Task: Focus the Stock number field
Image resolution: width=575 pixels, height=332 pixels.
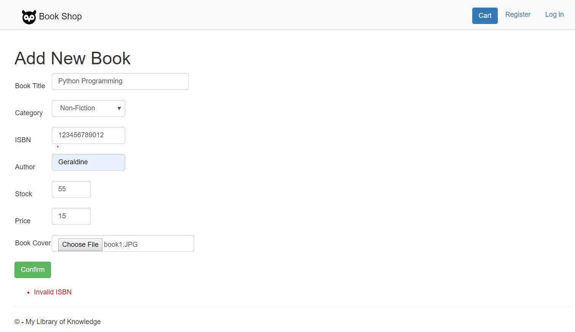Action: point(71,189)
